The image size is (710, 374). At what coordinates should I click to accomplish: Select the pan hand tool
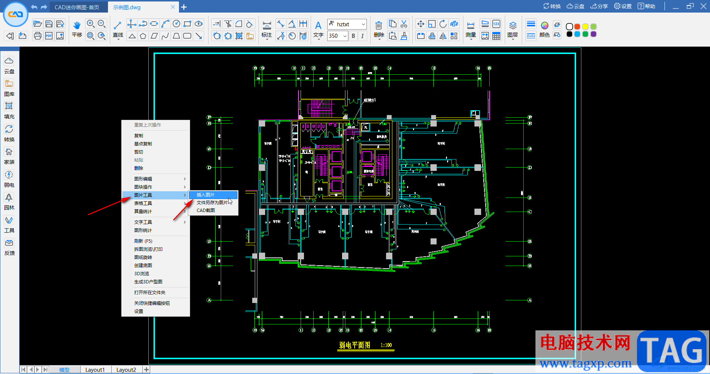[x=77, y=29]
